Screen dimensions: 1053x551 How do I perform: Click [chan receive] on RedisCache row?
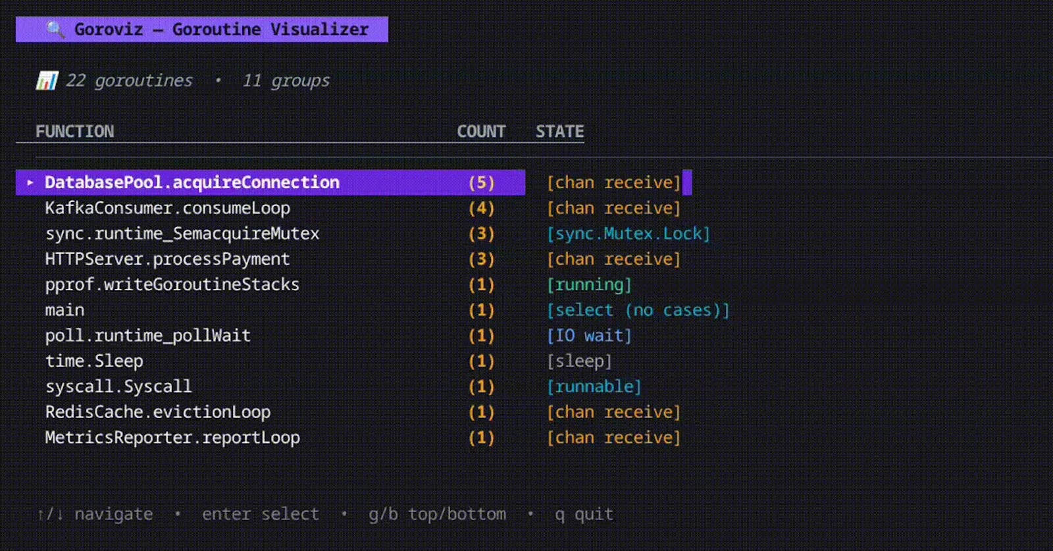point(614,412)
